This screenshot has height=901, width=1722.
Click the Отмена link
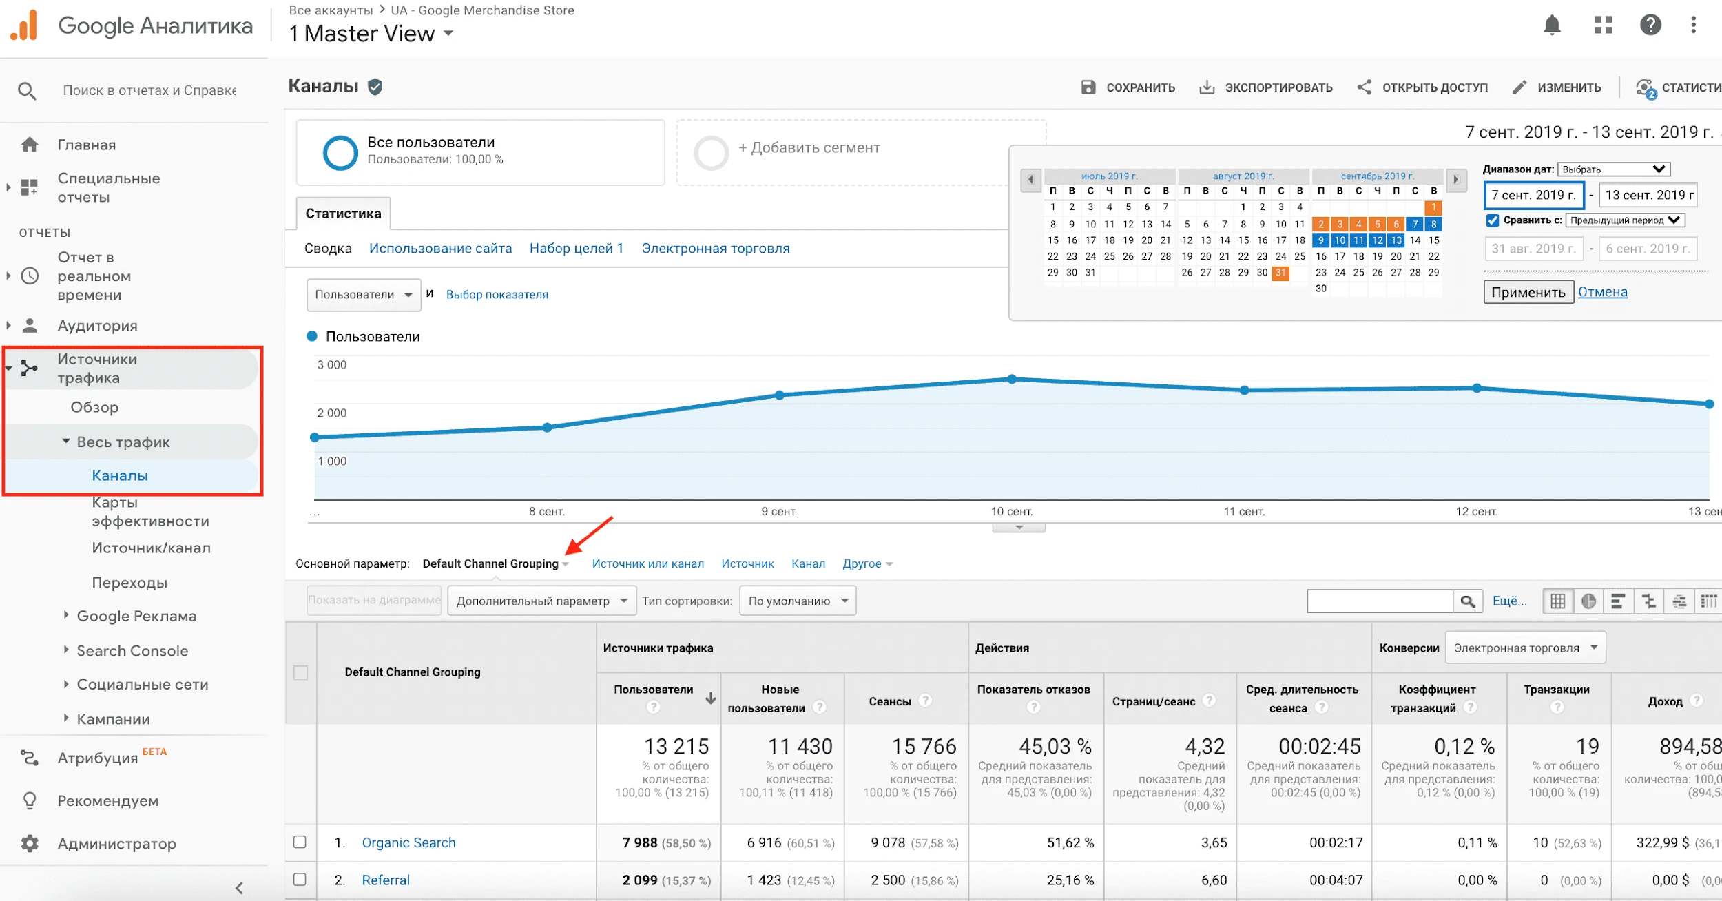[1603, 292]
